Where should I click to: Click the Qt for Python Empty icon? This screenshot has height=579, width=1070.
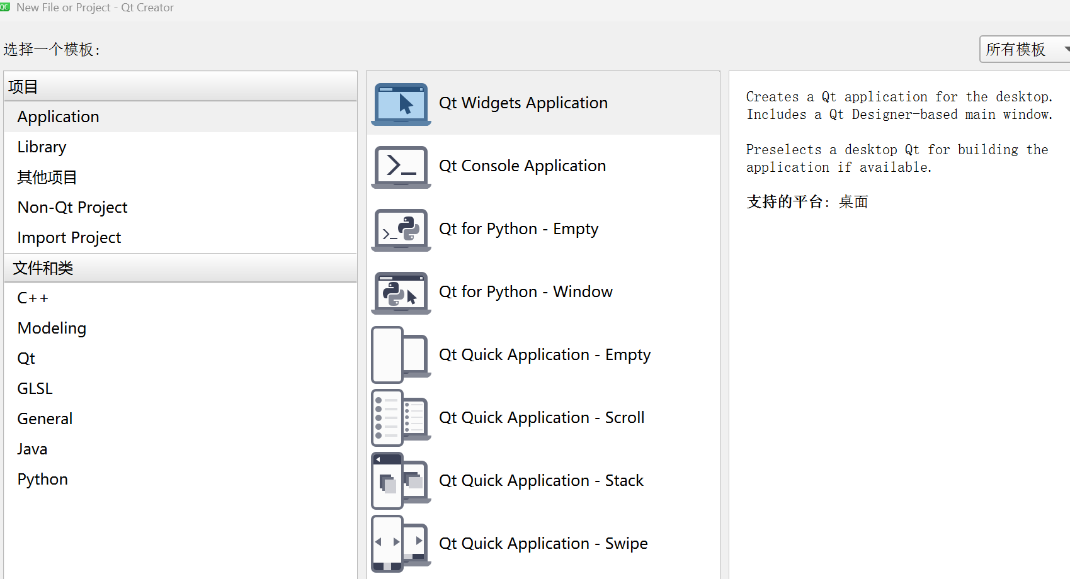pyautogui.click(x=401, y=230)
